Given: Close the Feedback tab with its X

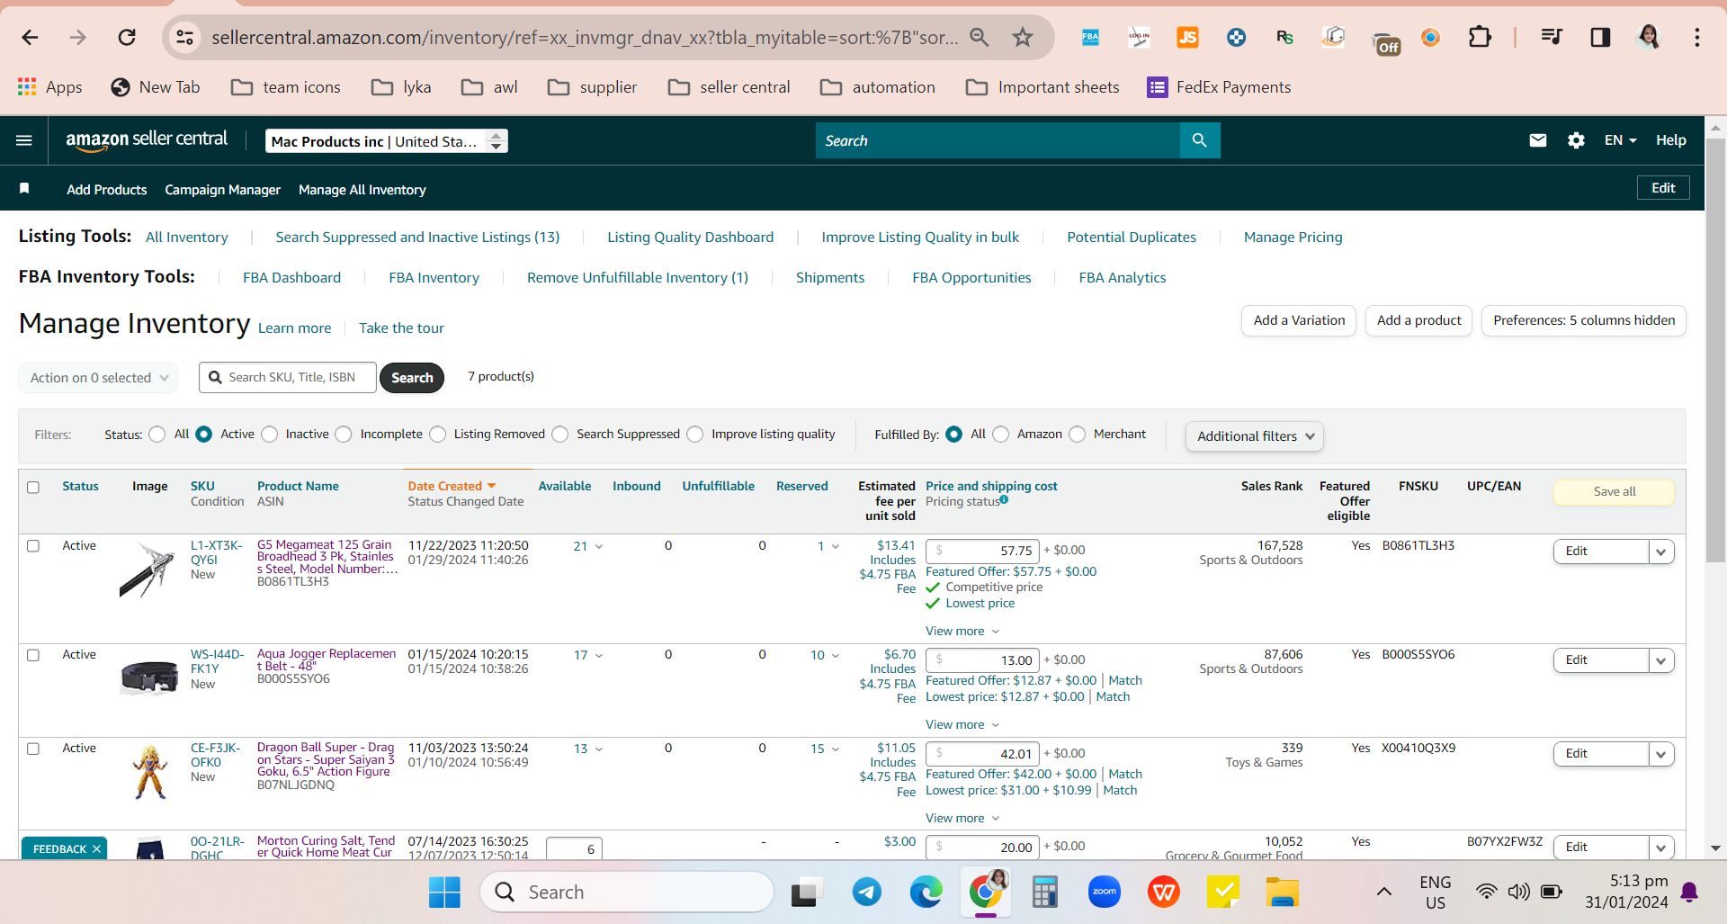Looking at the screenshot, I should tap(97, 849).
